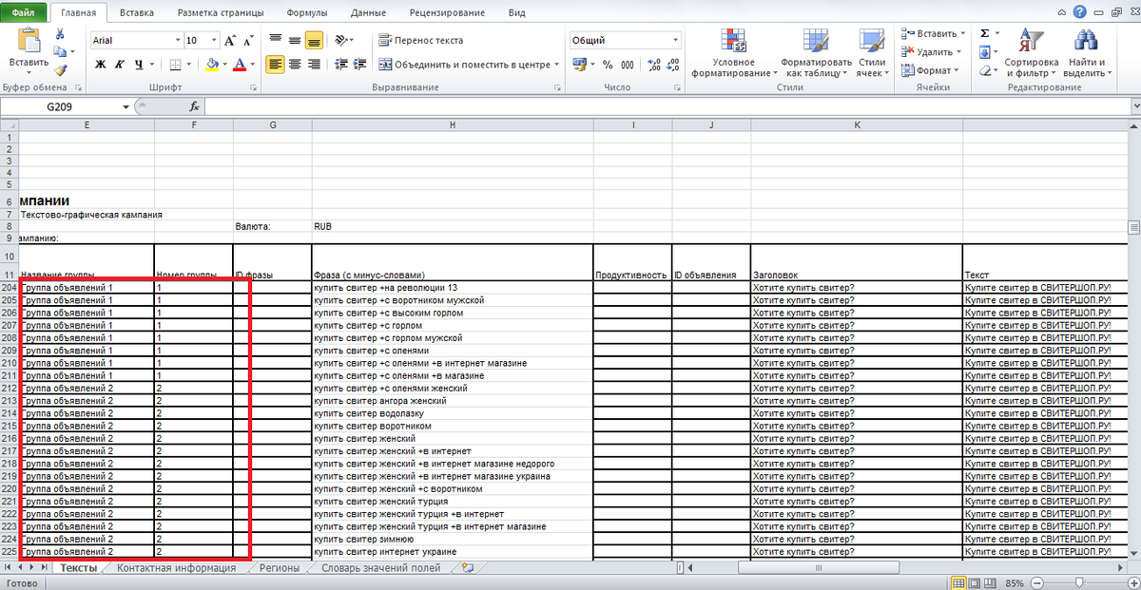Viewport: 1141px width, 590px height.
Task: Click the Fill down arrow icon
Action: [984, 52]
